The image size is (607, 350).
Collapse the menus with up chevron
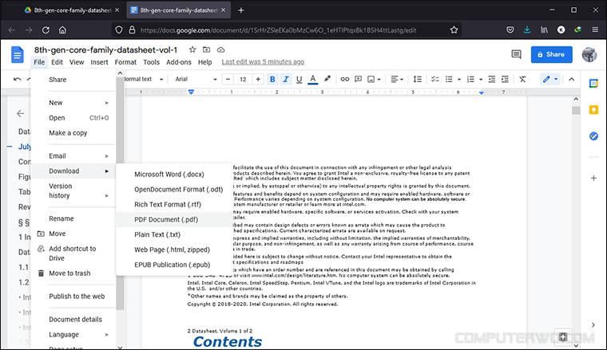point(571,79)
